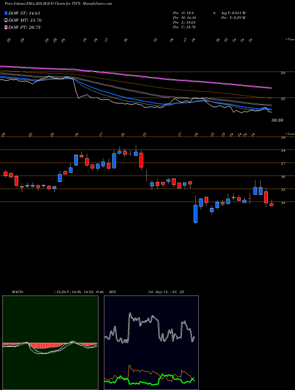Click the 'Pre V: 0.29 M' value
Image resolution: width=295 pixels, height=390 pixels.
click(232, 18)
